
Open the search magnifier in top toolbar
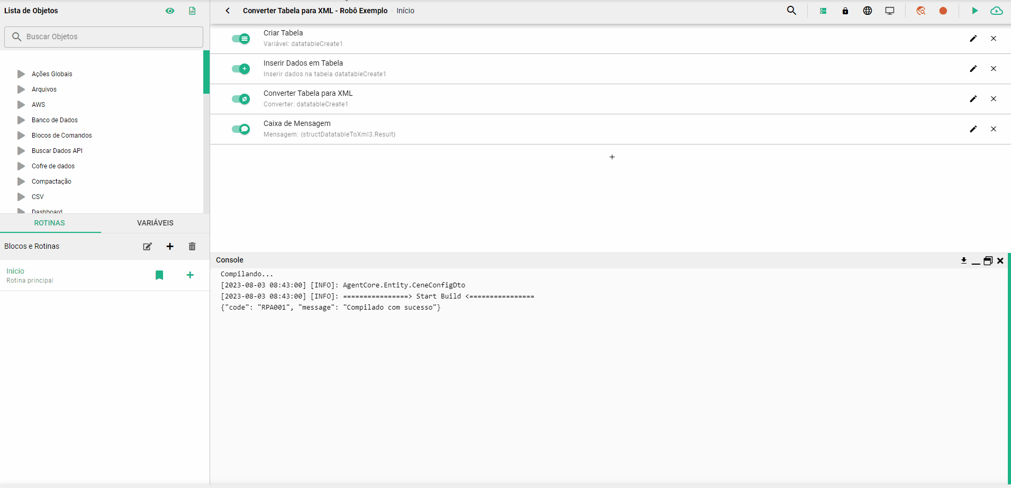[x=791, y=11]
